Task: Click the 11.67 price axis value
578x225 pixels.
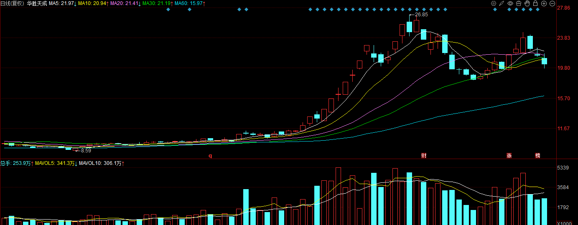Action: click(563, 129)
